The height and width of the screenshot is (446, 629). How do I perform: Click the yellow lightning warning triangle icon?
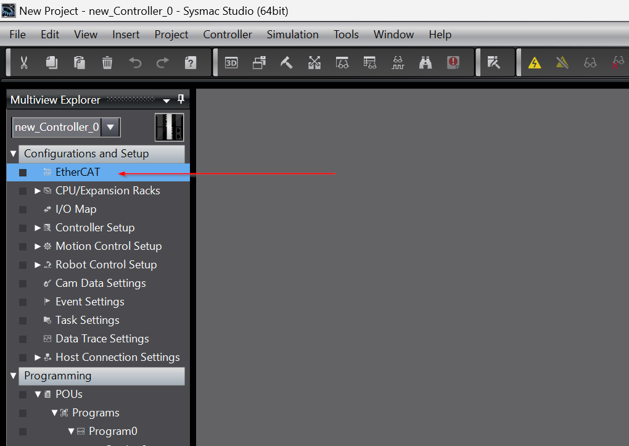(535, 63)
